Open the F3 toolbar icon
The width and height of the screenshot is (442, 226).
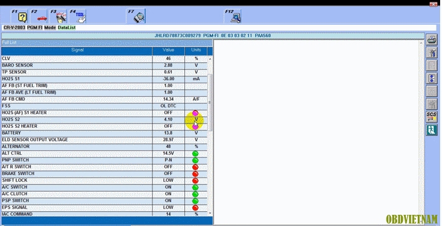tap(60, 17)
